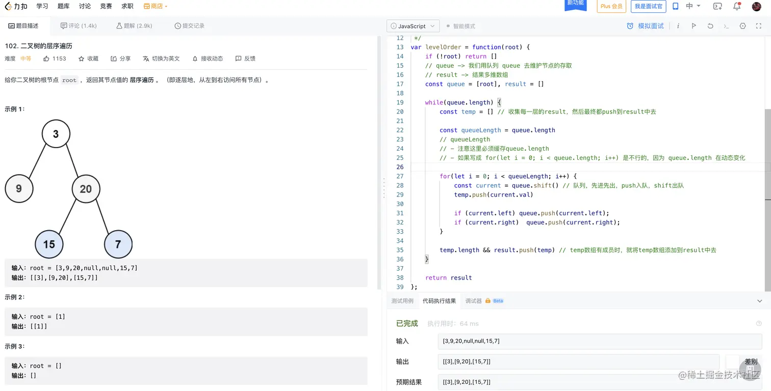The height and width of the screenshot is (391, 771).
Task: Switch to the 题目描述 tab
Action: tap(23, 25)
